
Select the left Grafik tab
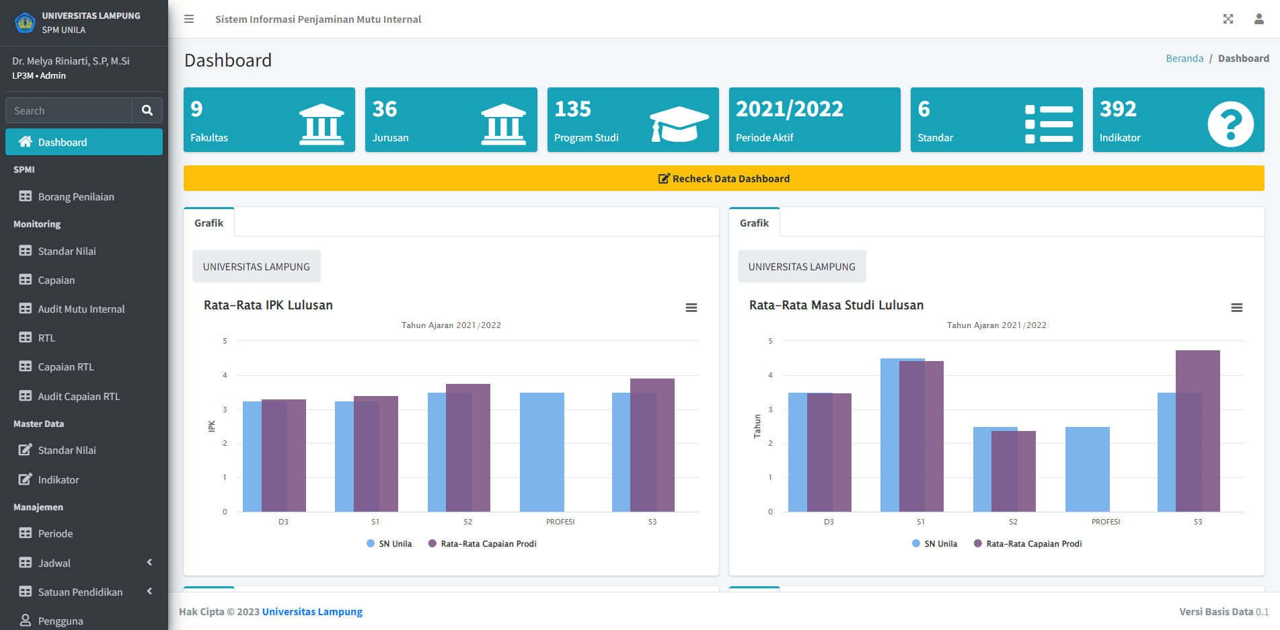[209, 223]
